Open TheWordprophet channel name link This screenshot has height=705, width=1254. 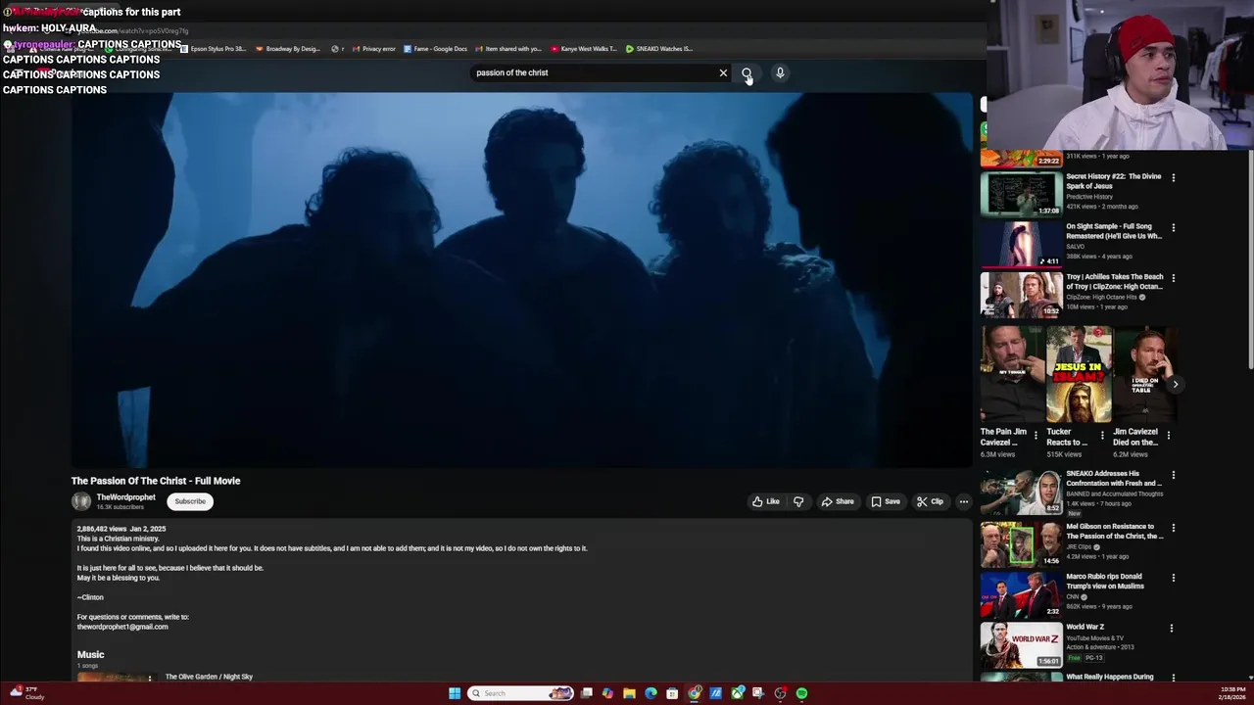(125, 497)
